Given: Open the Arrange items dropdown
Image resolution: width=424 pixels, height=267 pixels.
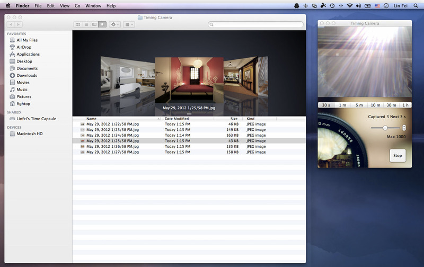Looking at the screenshot, I should point(129,24).
